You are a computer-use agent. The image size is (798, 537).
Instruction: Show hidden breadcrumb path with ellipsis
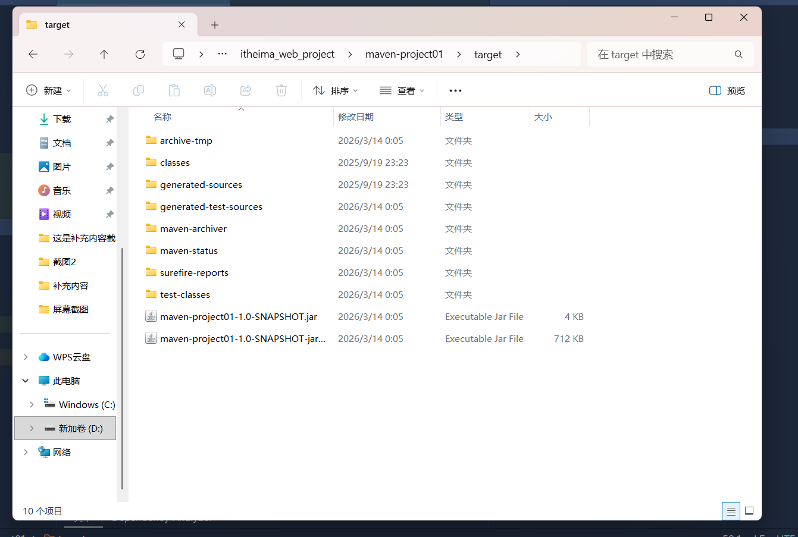pos(222,54)
